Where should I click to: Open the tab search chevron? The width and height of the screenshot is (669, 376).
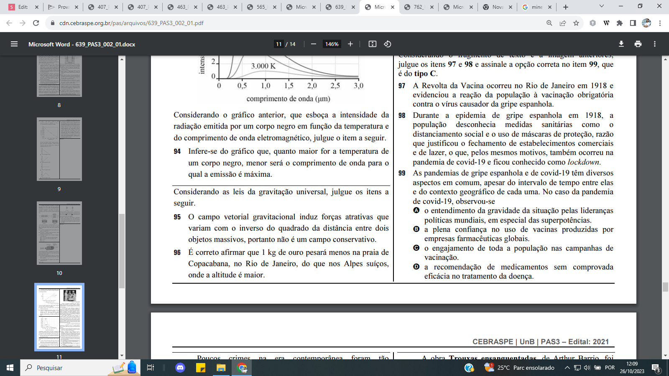[x=602, y=6]
